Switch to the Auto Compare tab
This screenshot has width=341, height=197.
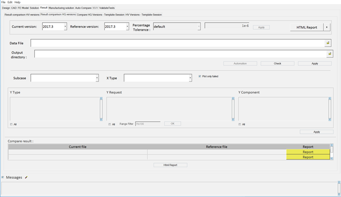coord(83,8)
